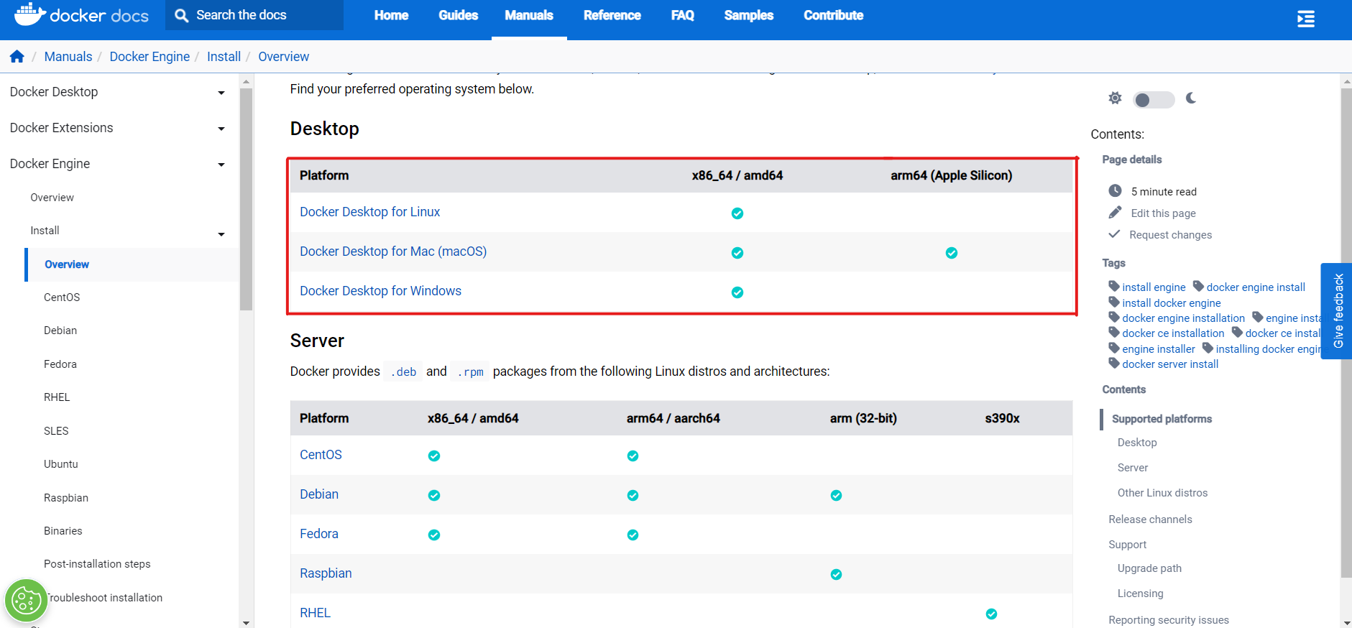Screen dimensions: 1352x628
Task: Select Post-installation steps in the sidebar
Action: [x=97, y=564]
